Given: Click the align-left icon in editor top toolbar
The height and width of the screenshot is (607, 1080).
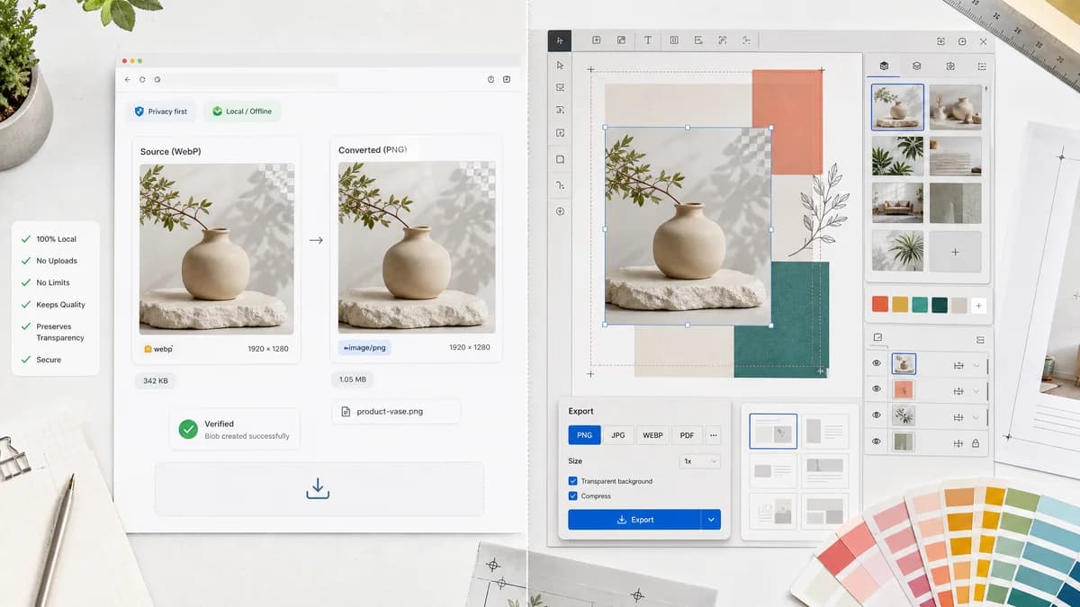Looking at the screenshot, I should (697, 40).
